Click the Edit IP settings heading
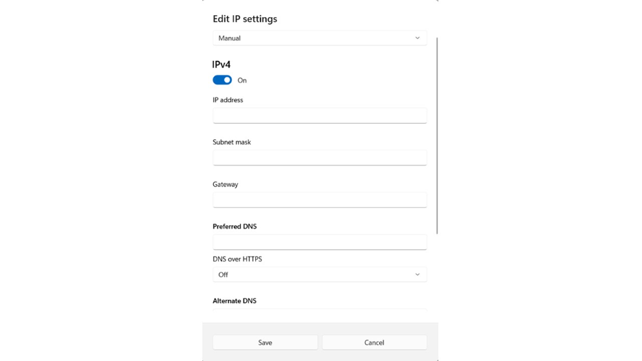This screenshot has height=361, width=642. click(x=245, y=19)
